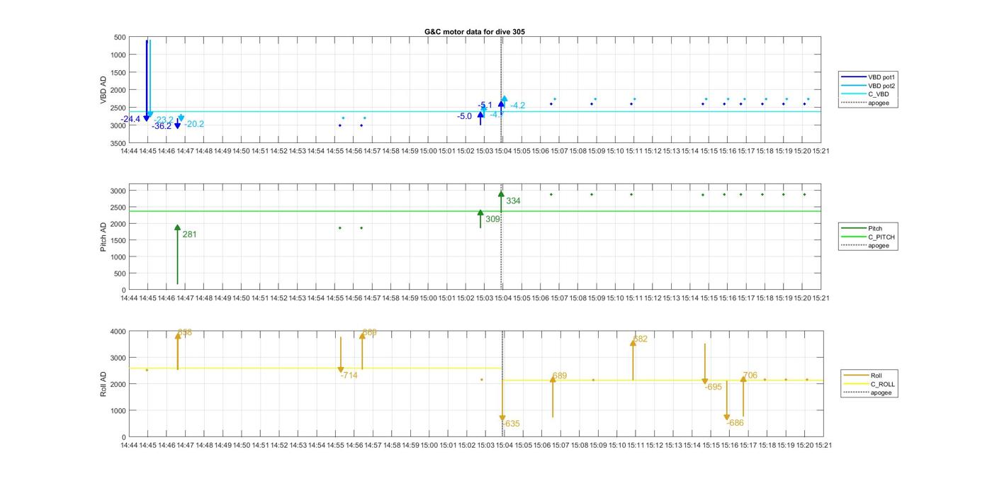992x491 pixels.
Task: Click the "706" roll move label
Action: (750, 376)
